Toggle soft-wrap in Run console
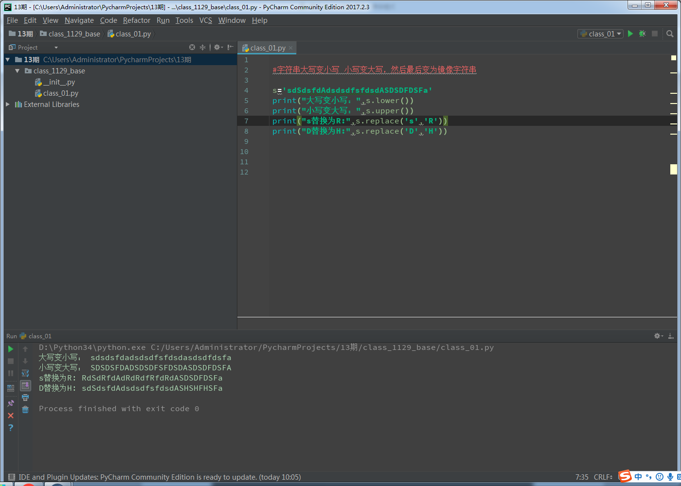The height and width of the screenshot is (486, 681). coord(25,373)
